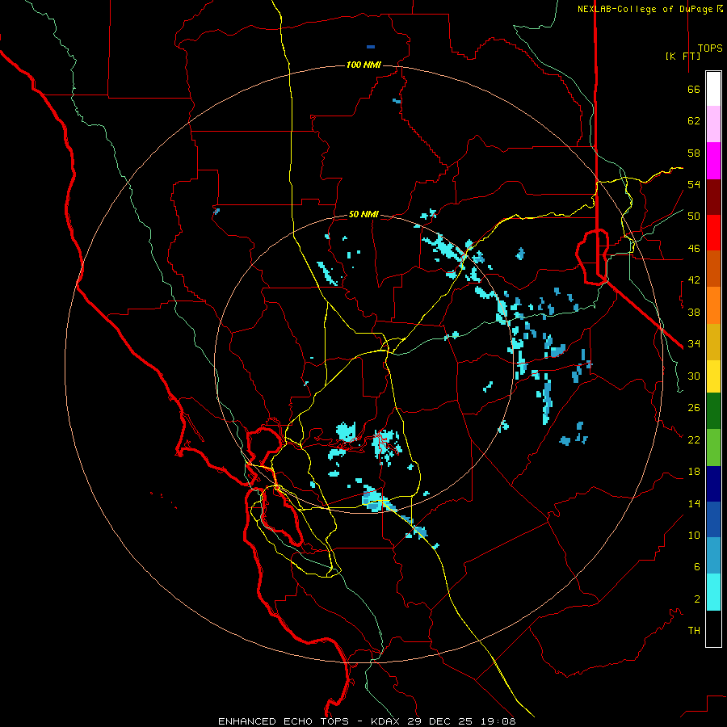Viewport: 727px width, 727px height.
Task: Click the "29 DEC 25" date text
Action: (440, 721)
